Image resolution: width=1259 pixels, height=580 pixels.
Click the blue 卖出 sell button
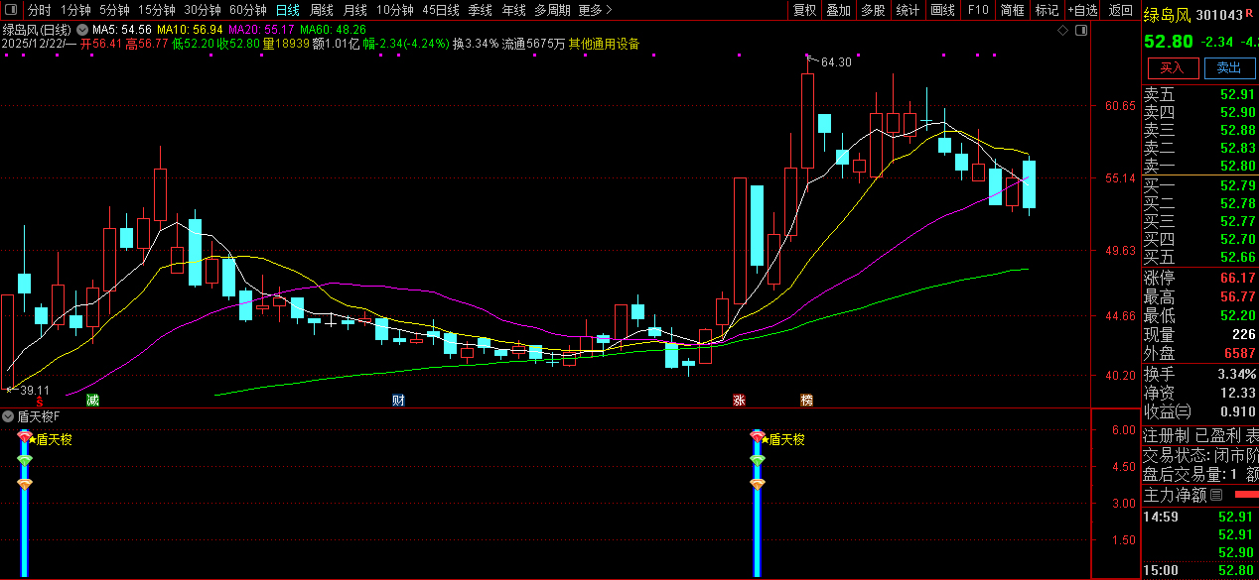click(x=1229, y=67)
